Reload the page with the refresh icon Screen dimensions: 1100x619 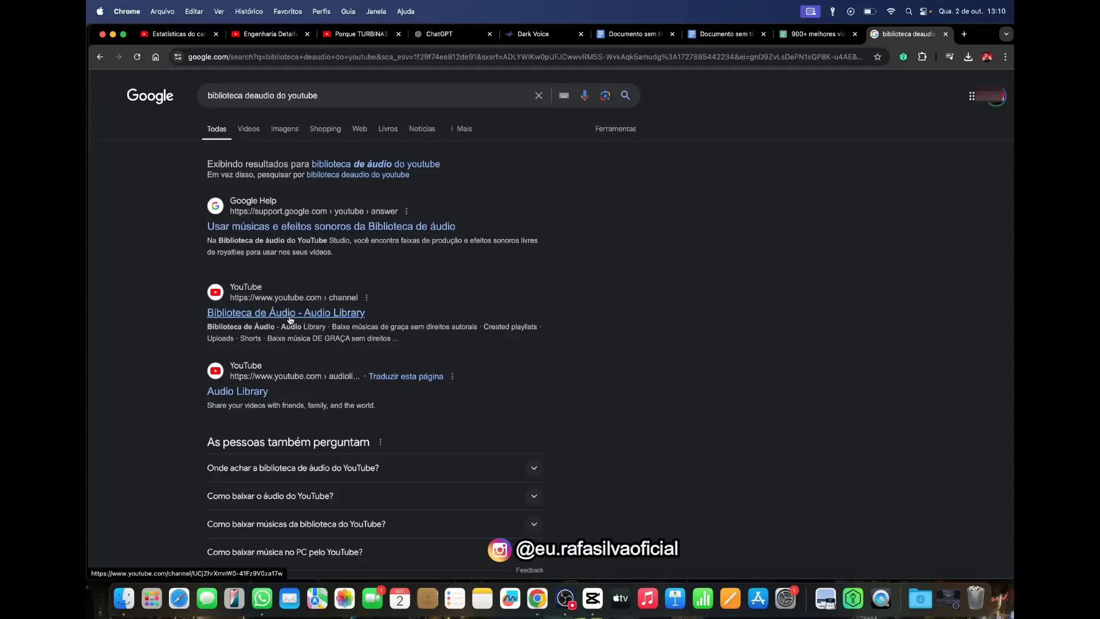point(137,57)
